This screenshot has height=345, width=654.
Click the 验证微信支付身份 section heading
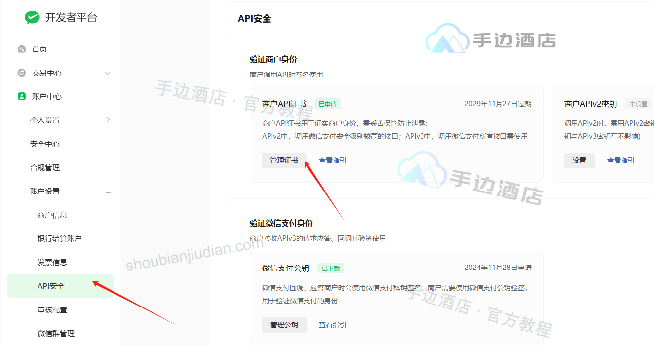click(x=281, y=223)
